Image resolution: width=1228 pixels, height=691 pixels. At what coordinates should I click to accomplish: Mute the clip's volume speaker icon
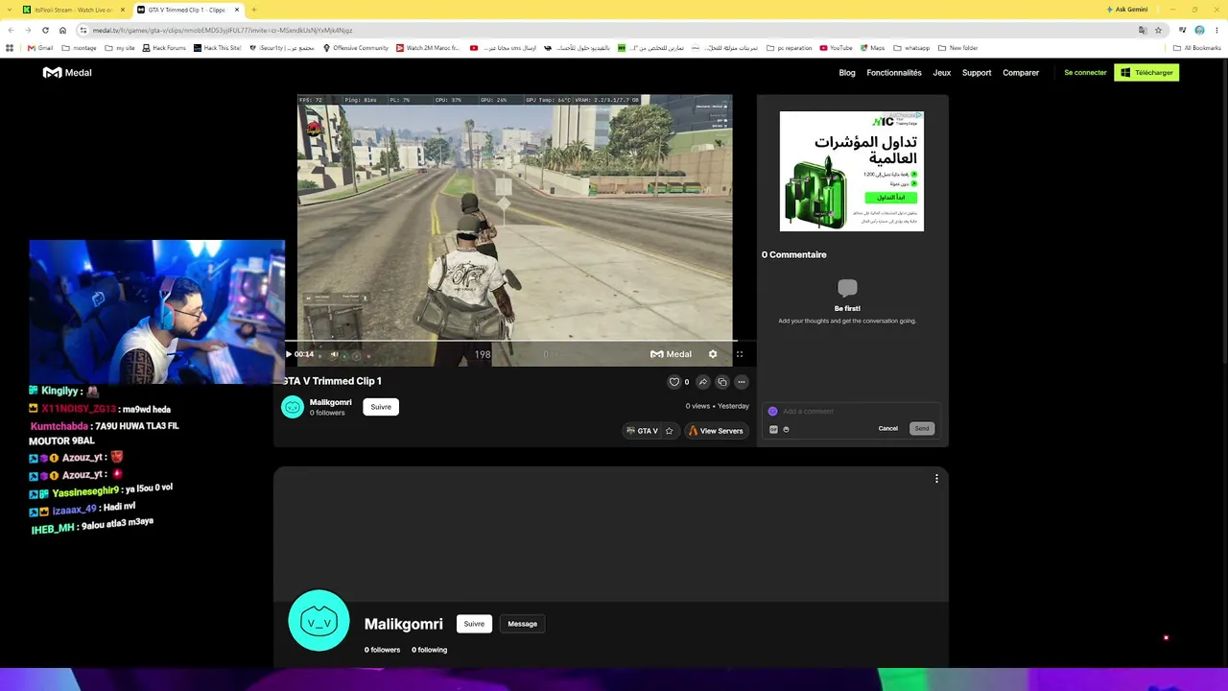(334, 354)
